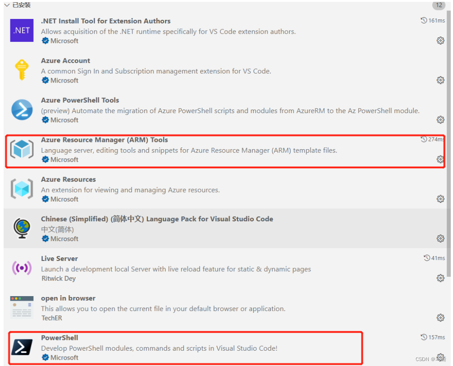Click verified badge beside Microsoft under PowerShell
Image resolution: width=453 pixels, height=366 pixels.
(x=45, y=357)
